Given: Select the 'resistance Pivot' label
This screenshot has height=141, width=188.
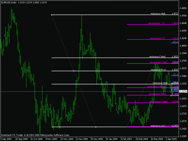Looking at the screenshot, I should (158, 70).
